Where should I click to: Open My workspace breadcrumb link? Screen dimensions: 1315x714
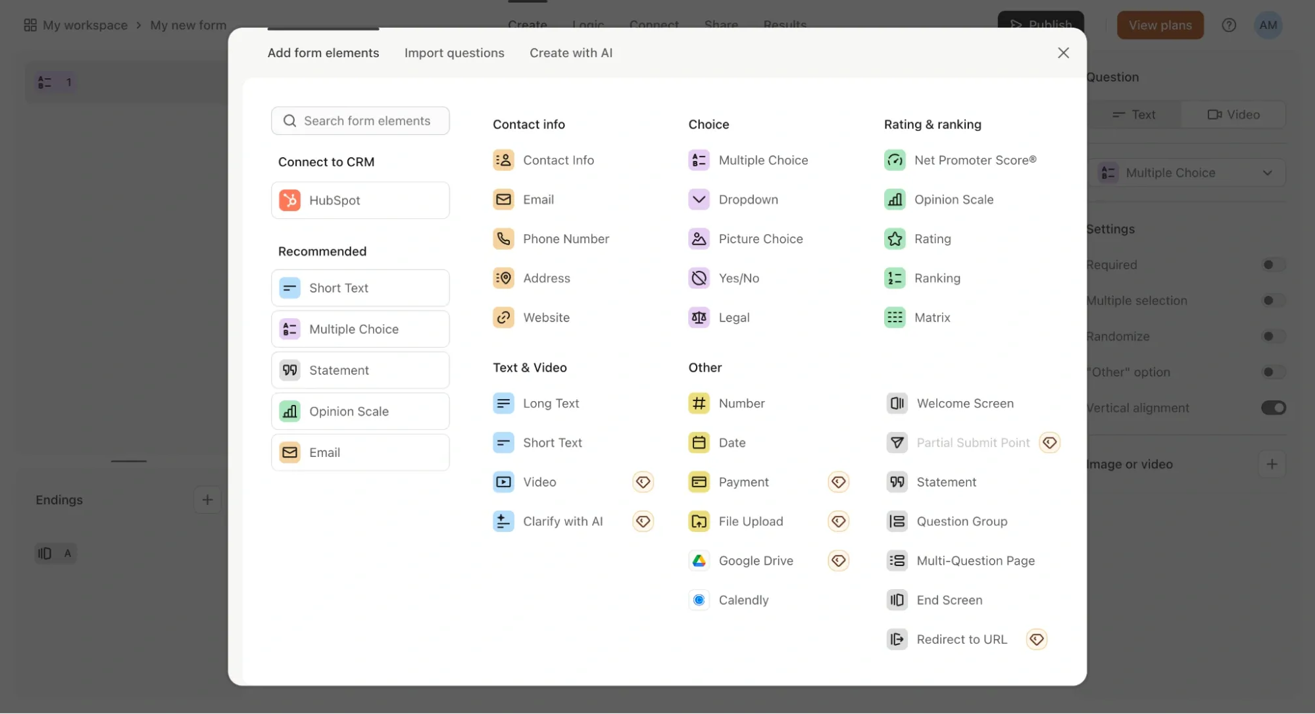(84, 25)
